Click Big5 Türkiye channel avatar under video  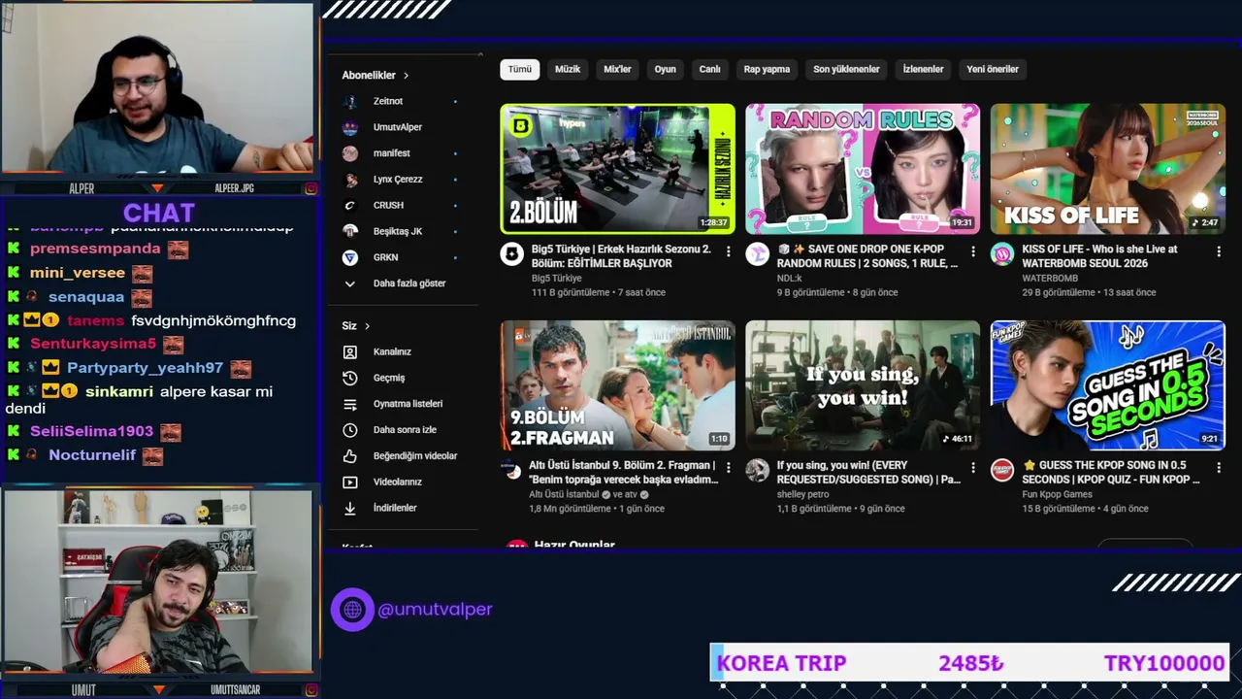511,254
